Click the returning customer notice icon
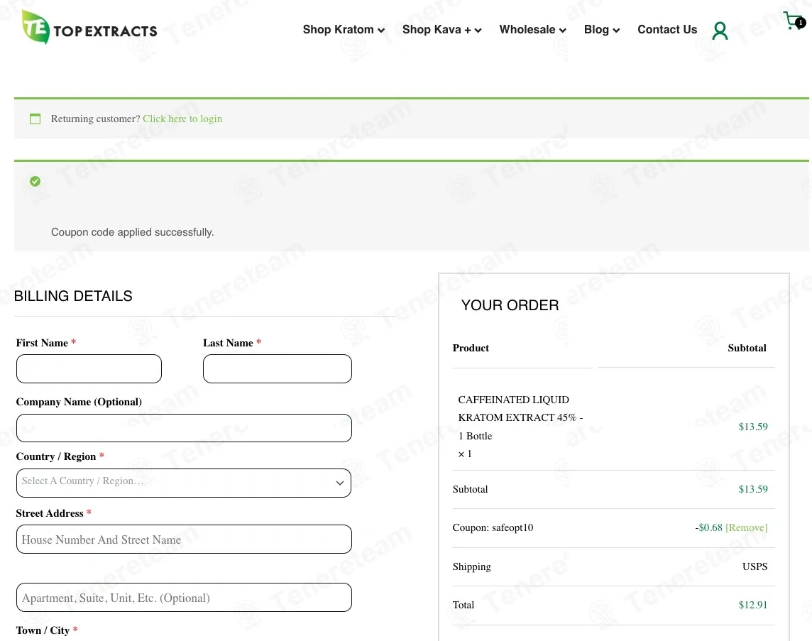This screenshot has width=812, height=641. pos(35,119)
